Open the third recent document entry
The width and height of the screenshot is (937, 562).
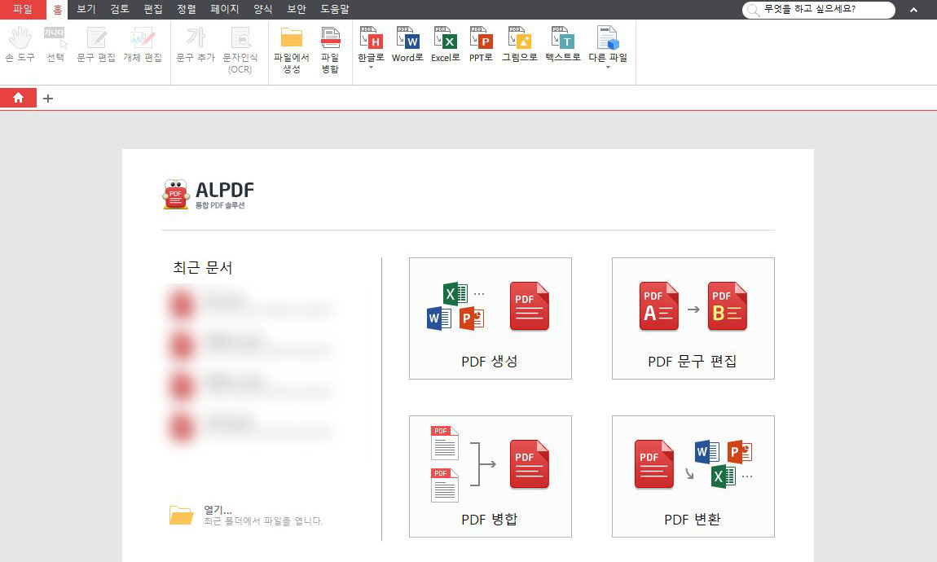[250, 386]
